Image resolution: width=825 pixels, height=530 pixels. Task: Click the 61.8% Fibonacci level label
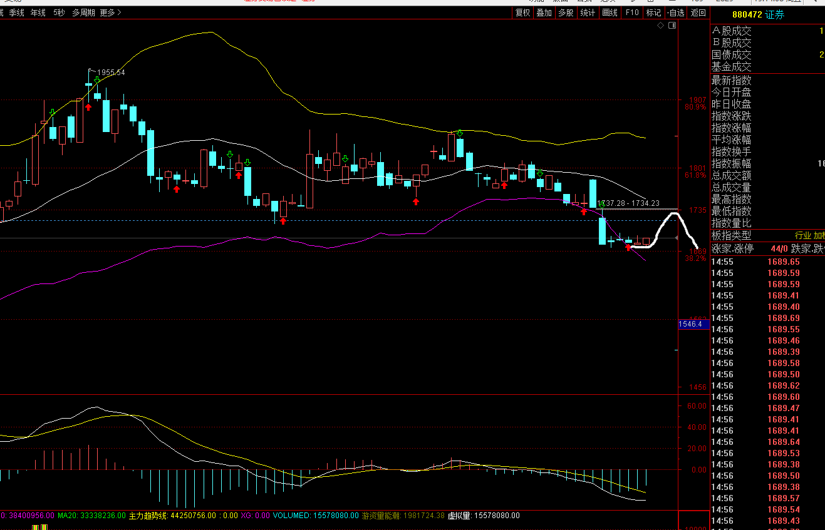[695, 175]
